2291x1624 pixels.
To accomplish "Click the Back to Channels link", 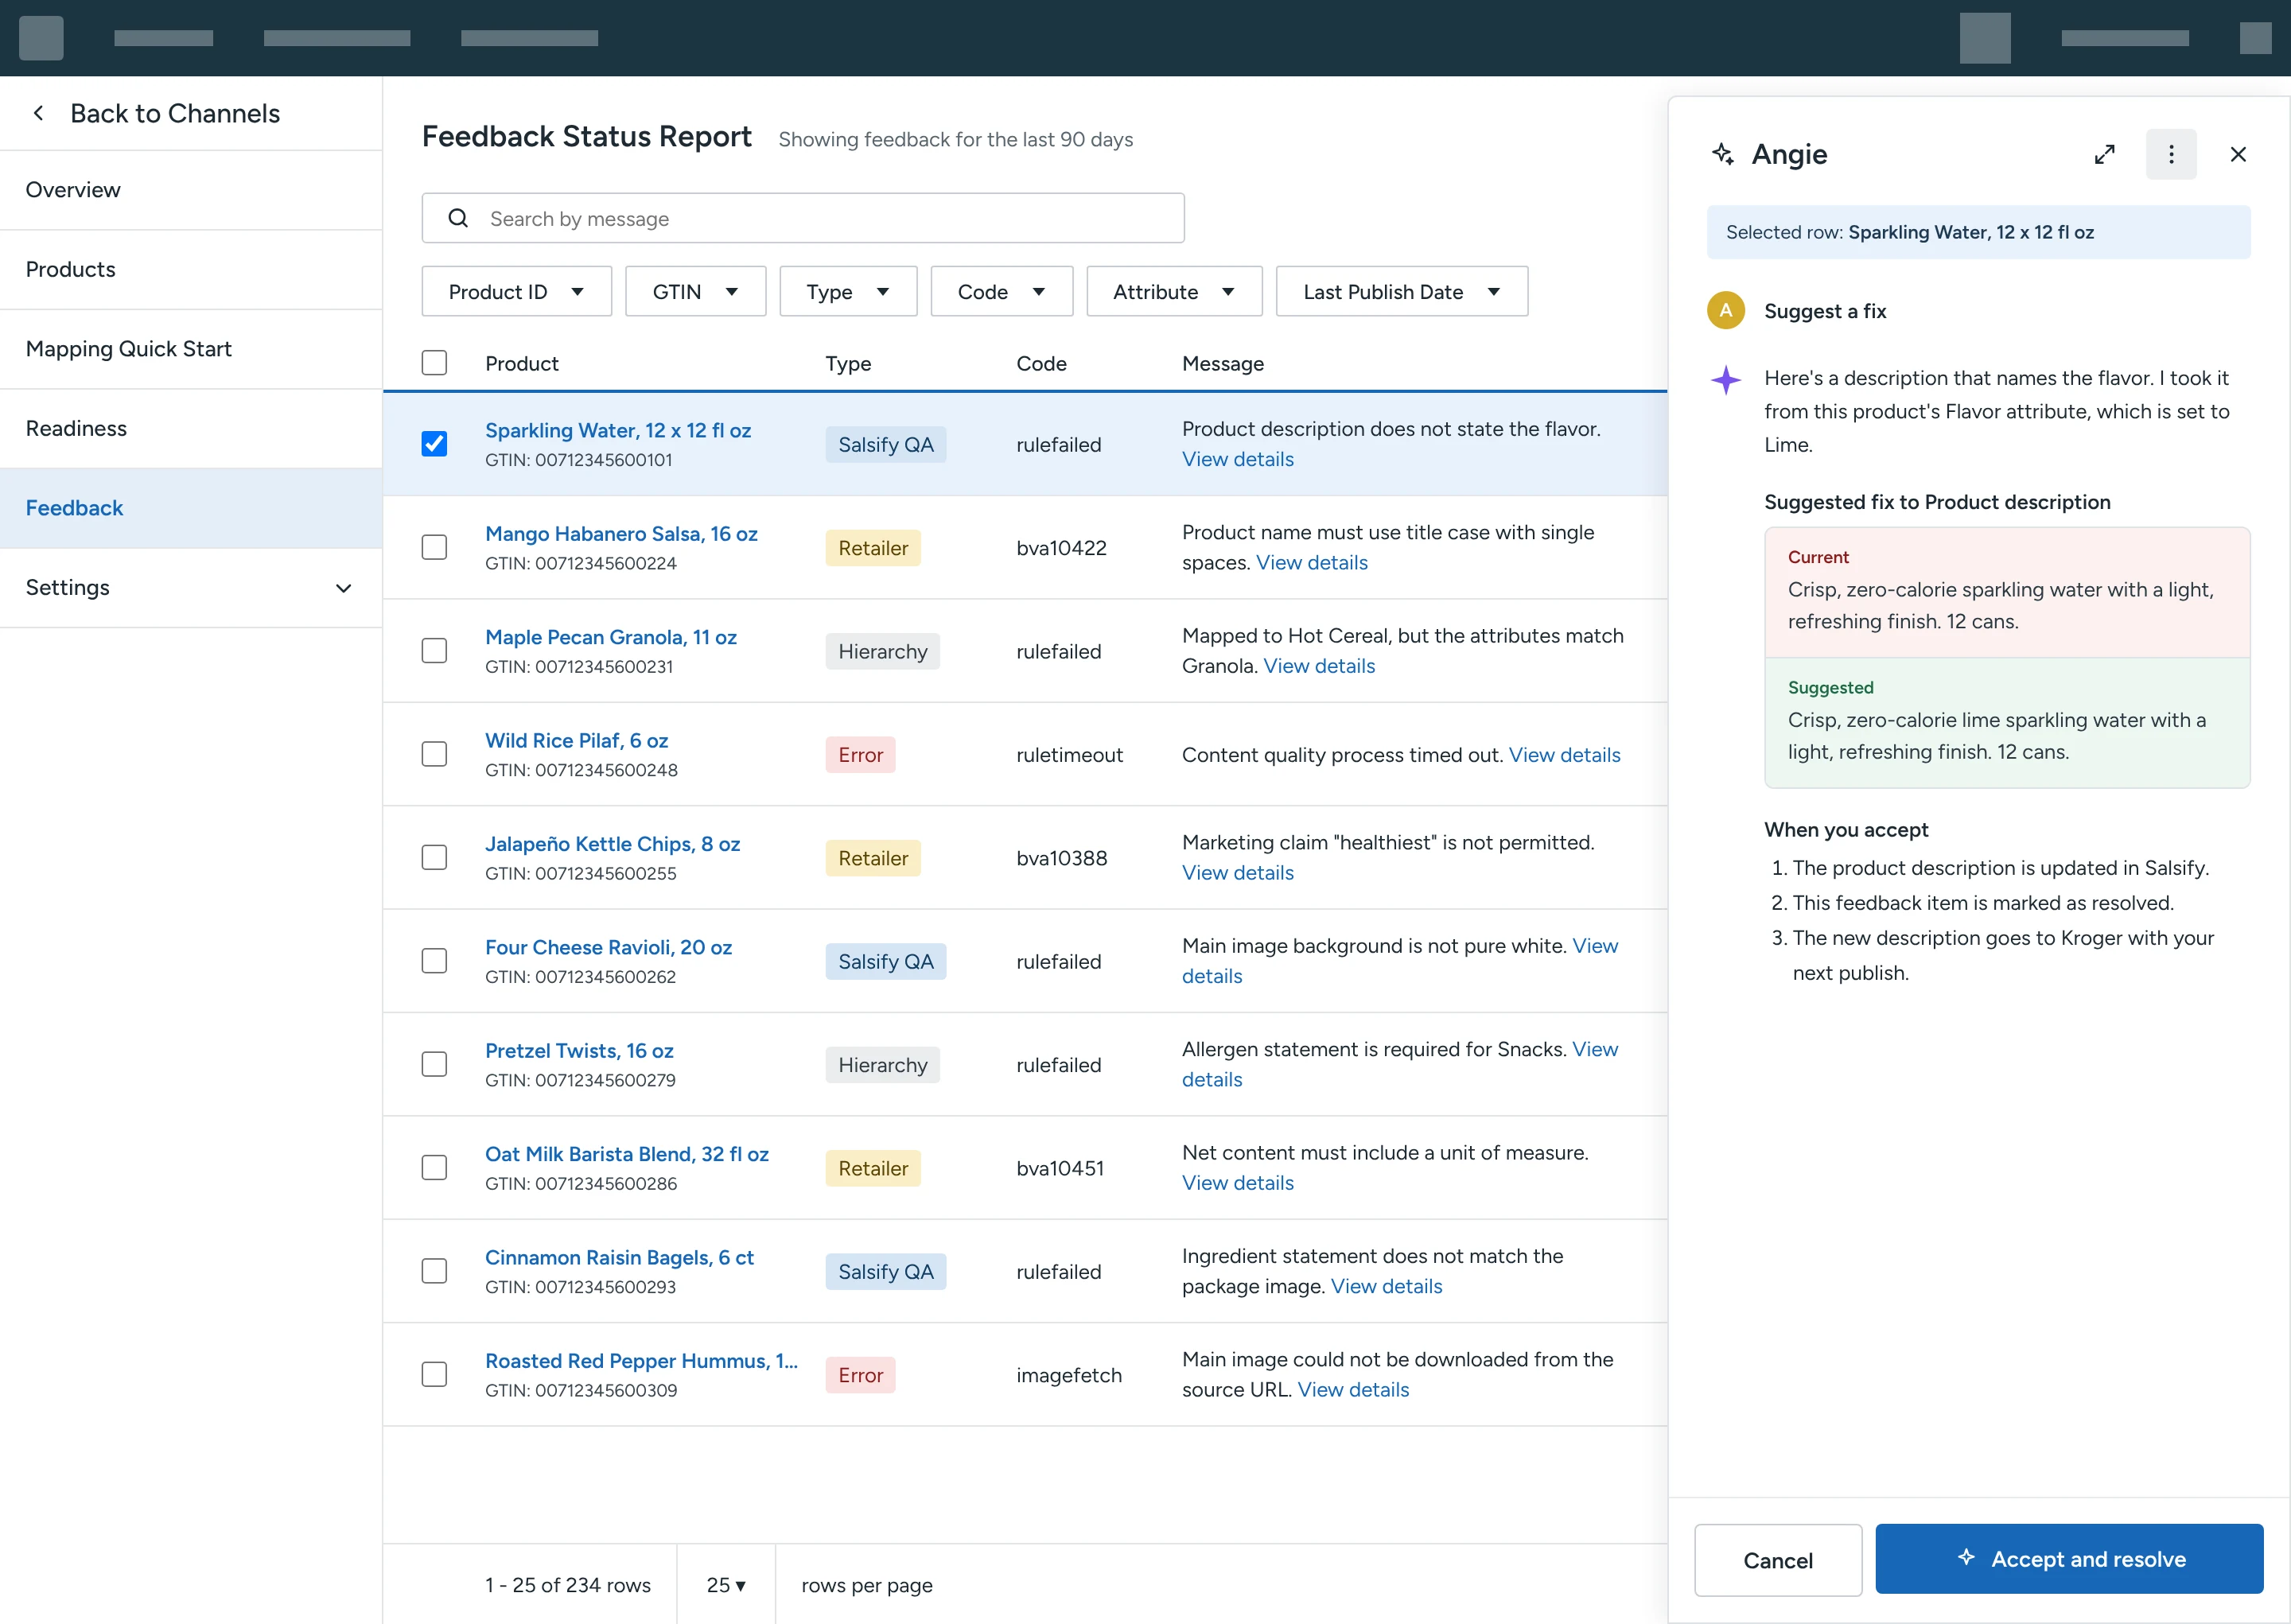I will point(175,113).
